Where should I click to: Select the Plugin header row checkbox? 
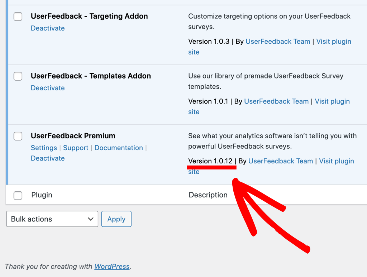(18, 195)
